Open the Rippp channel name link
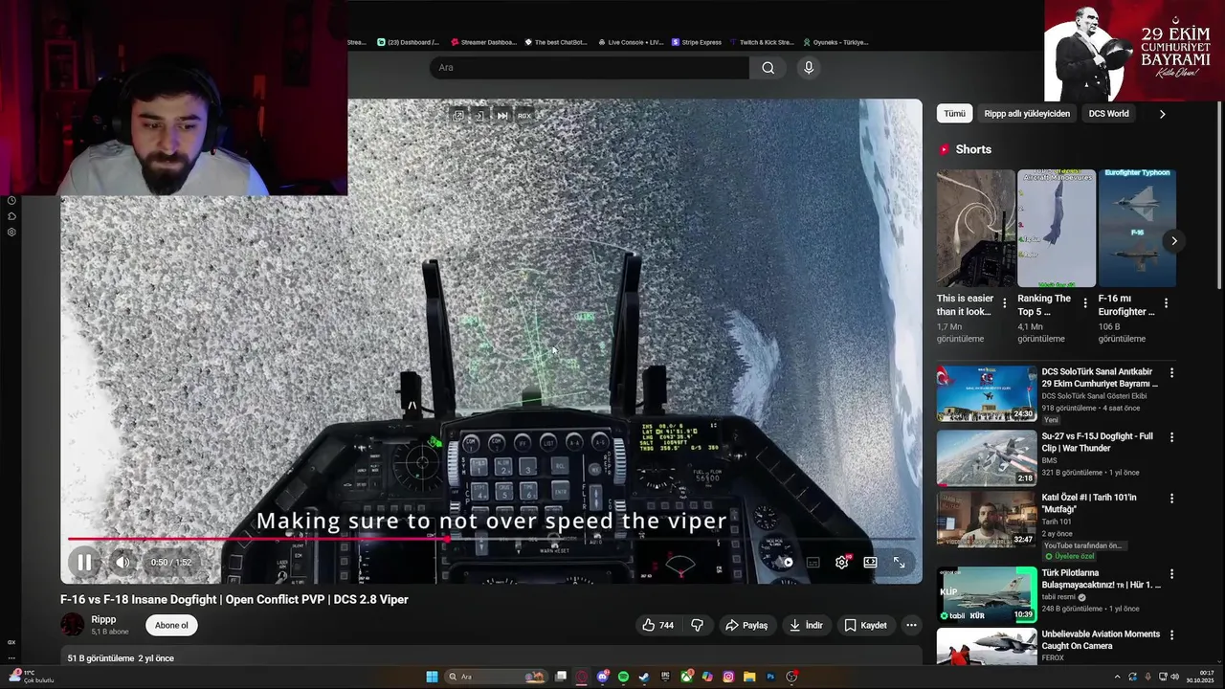The width and height of the screenshot is (1225, 689). point(103,619)
